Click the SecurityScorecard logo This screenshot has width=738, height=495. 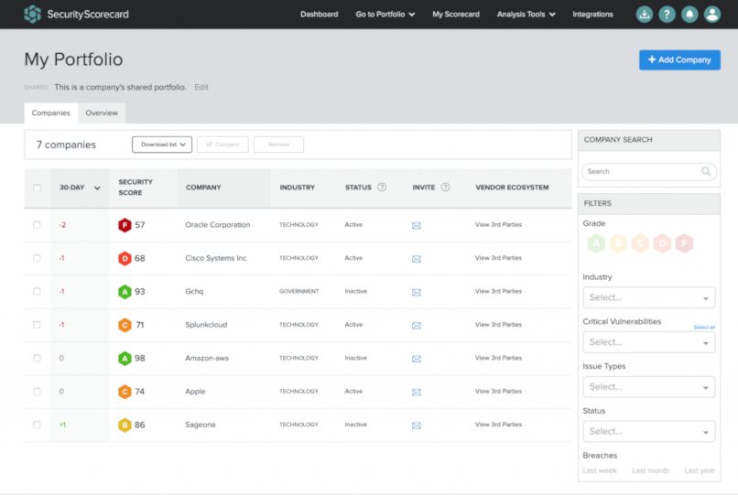click(76, 14)
